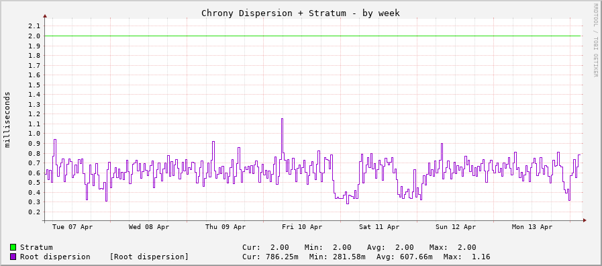The height and width of the screenshot is (266, 602).
Task: Click the green Stratum legend swatch
Action: point(13,247)
